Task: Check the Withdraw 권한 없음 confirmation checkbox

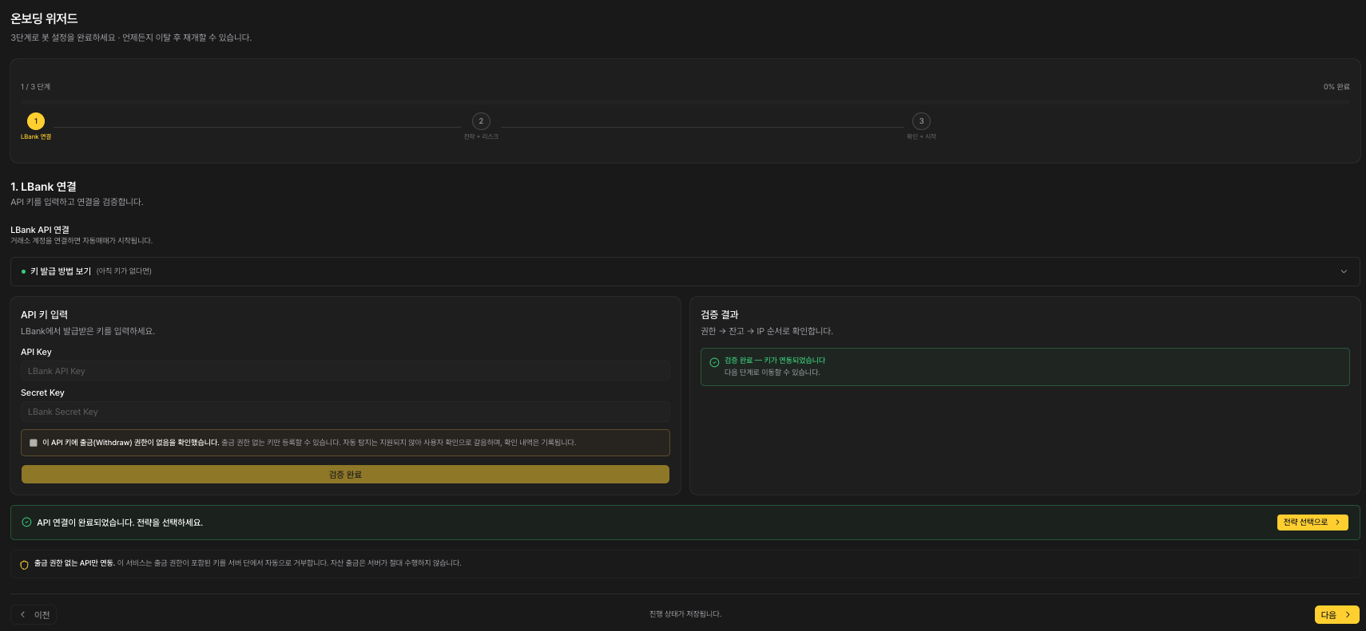Action: 34,443
